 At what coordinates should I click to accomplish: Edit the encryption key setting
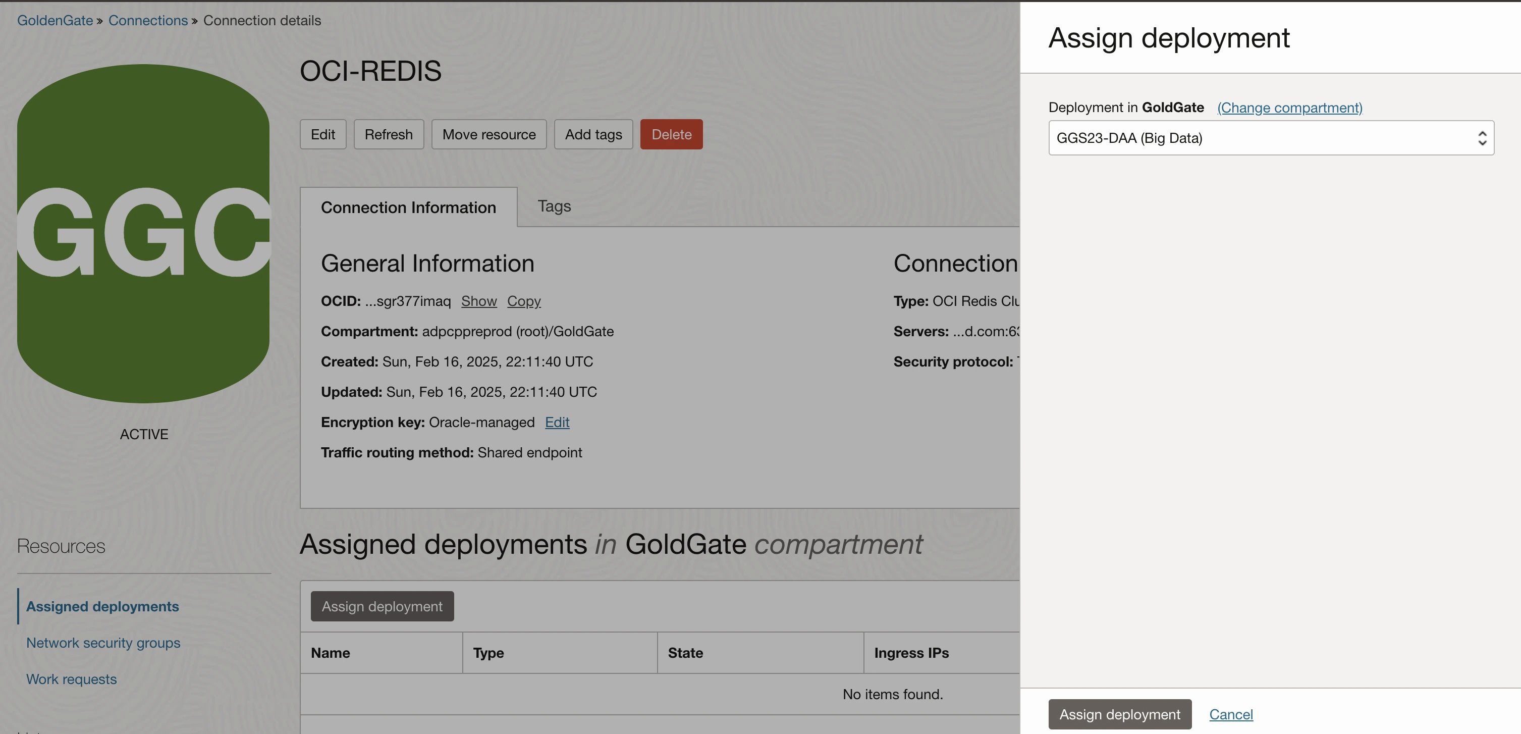click(556, 422)
